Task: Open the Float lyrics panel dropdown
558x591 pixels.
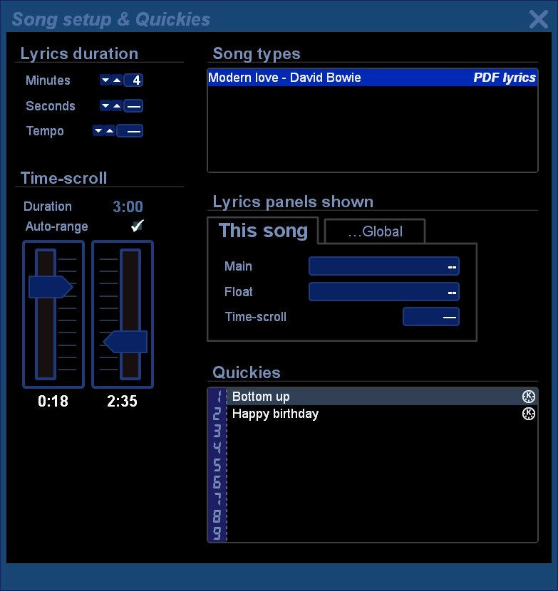Action: pos(383,292)
